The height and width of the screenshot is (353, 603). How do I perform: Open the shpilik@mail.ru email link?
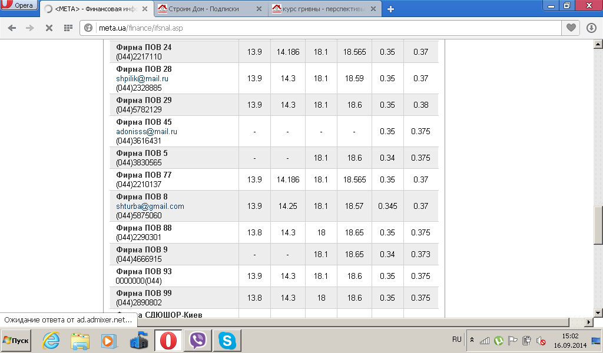click(143, 78)
